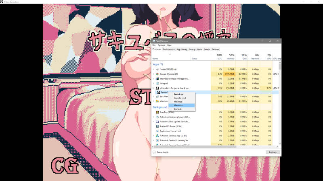This screenshot has width=323, height=181.
Task: Open the View menu in Task Manager
Action: (169, 45)
